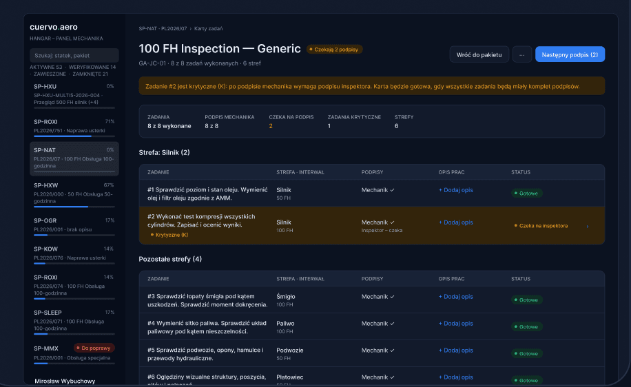The image size is (631, 387).
Task: Click Dodaj opis for task #2
Action: point(455,222)
